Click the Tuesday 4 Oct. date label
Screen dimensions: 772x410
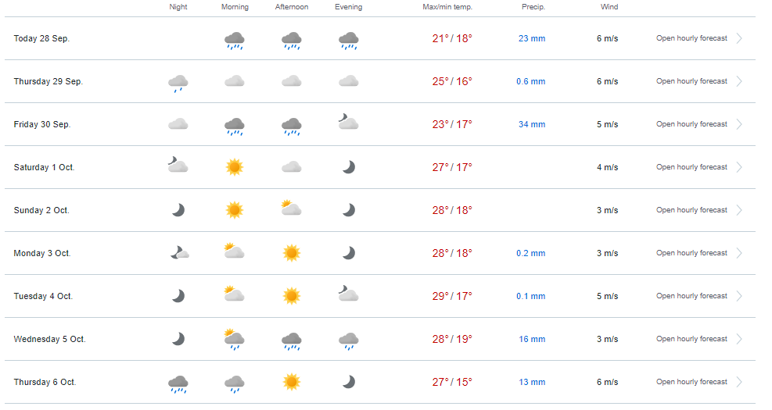click(x=43, y=297)
